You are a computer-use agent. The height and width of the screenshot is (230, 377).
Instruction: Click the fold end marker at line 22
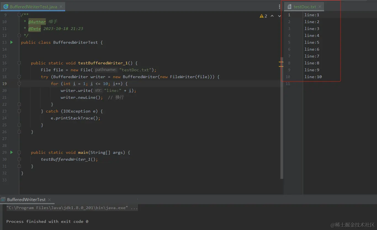click(19, 104)
